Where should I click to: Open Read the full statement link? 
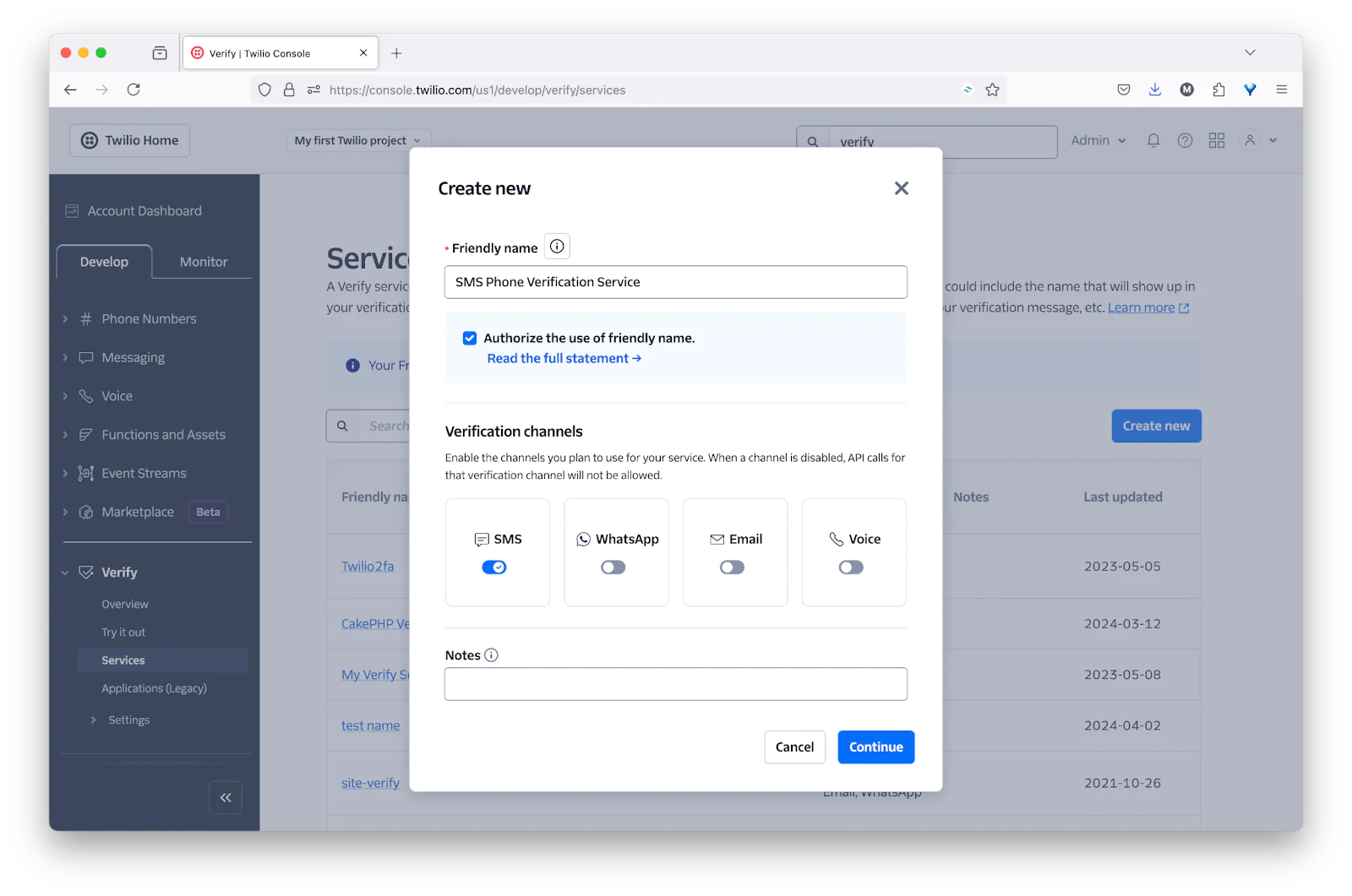click(x=564, y=359)
